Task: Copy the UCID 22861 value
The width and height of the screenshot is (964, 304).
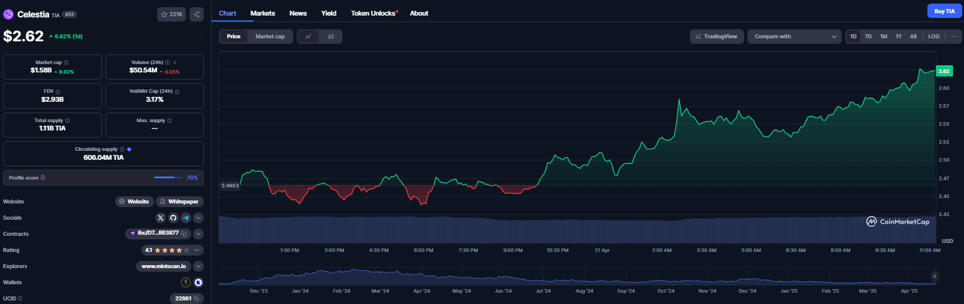Action: [197, 299]
